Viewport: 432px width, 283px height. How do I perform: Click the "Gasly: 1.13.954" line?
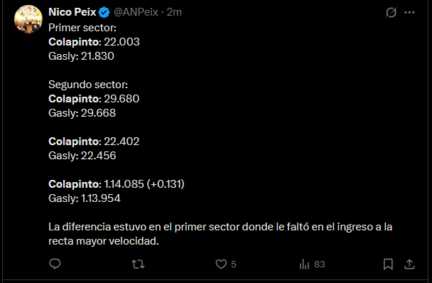coord(85,198)
